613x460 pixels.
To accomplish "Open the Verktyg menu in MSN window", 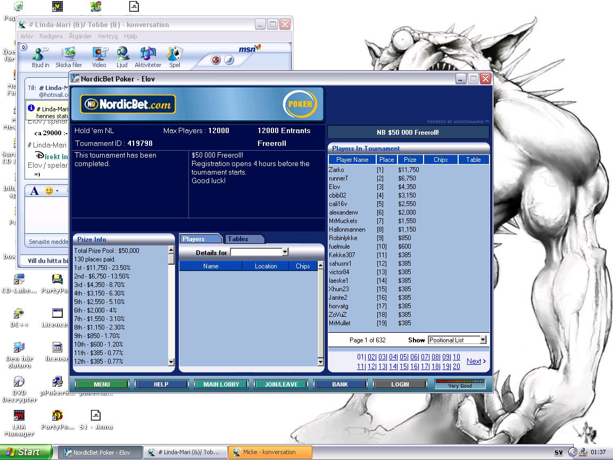I will (x=108, y=36).
